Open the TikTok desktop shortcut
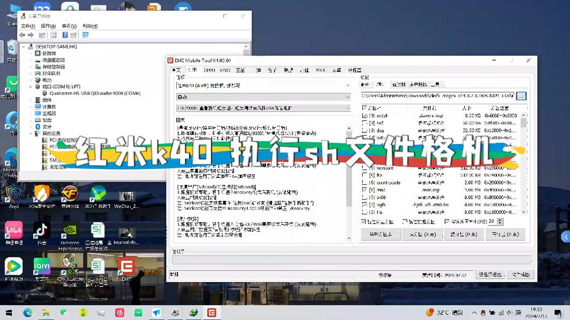 pos(42,232)
